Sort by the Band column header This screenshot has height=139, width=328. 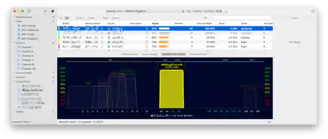(x=221, y=24)
